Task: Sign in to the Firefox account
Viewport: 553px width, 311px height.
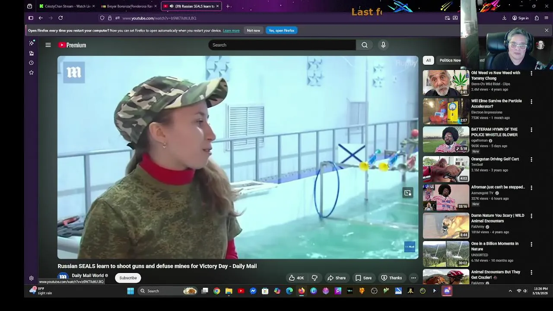Action: (520, 18)
